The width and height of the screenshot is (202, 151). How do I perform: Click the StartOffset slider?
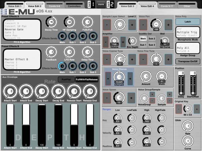[193, 84]
